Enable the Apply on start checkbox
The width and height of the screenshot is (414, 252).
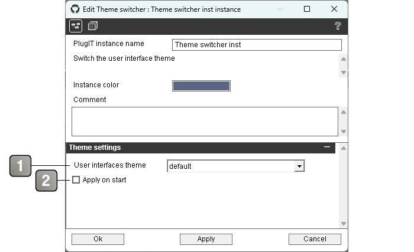(x=76, y=180)
